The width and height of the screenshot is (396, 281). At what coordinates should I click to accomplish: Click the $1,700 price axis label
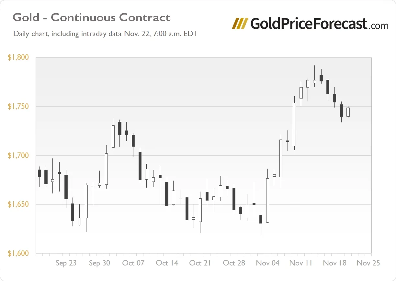[x=18, y=156]
